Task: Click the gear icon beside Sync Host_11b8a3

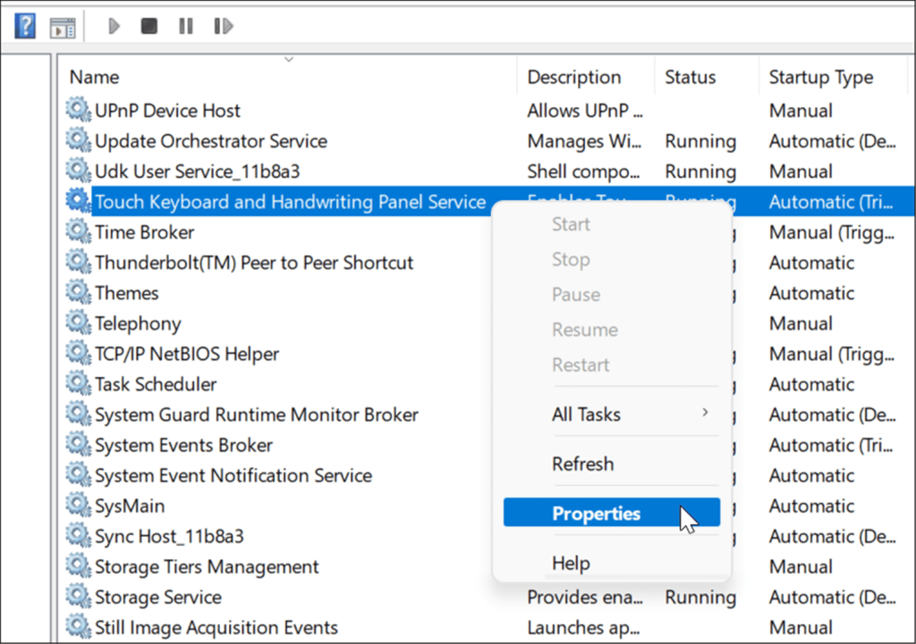Action: click(79, 535)
